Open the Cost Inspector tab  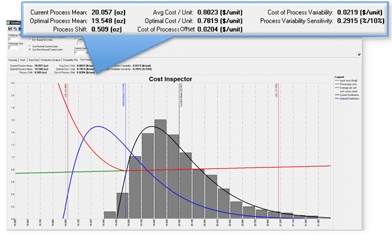click(x=85, y=60)
